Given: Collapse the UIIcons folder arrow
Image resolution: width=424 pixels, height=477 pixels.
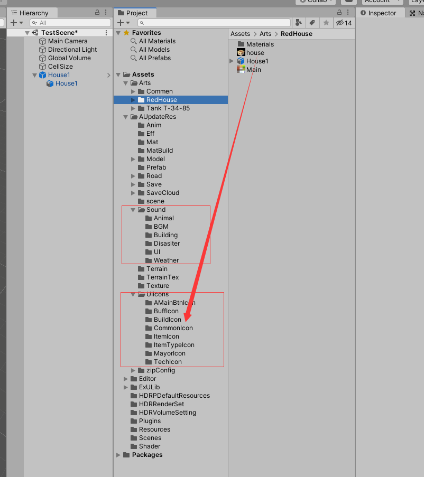Looking at the screenshot, I should point(133,294).
